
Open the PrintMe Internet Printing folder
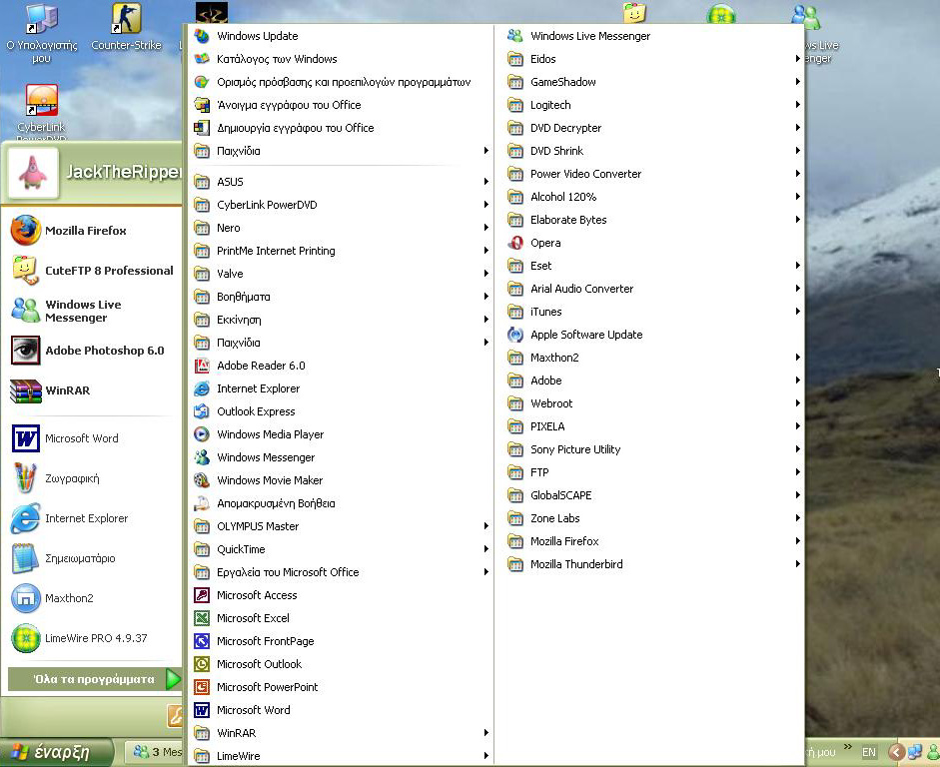coord(341,251)
